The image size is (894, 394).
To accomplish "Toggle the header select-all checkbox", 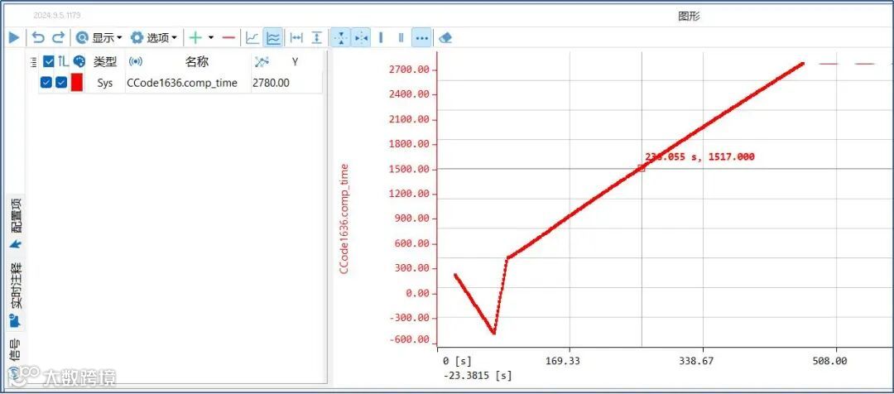I will click(x=49, y=61).
